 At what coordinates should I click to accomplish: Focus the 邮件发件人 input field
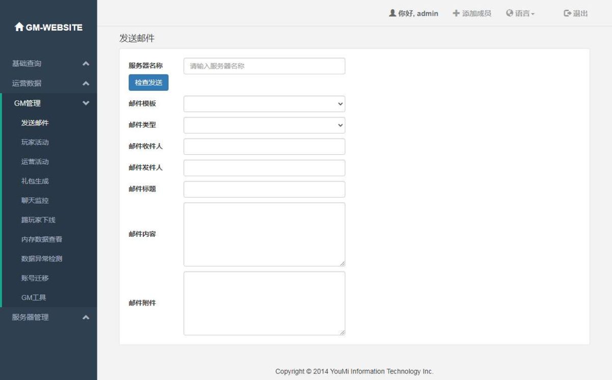[264, 168]
